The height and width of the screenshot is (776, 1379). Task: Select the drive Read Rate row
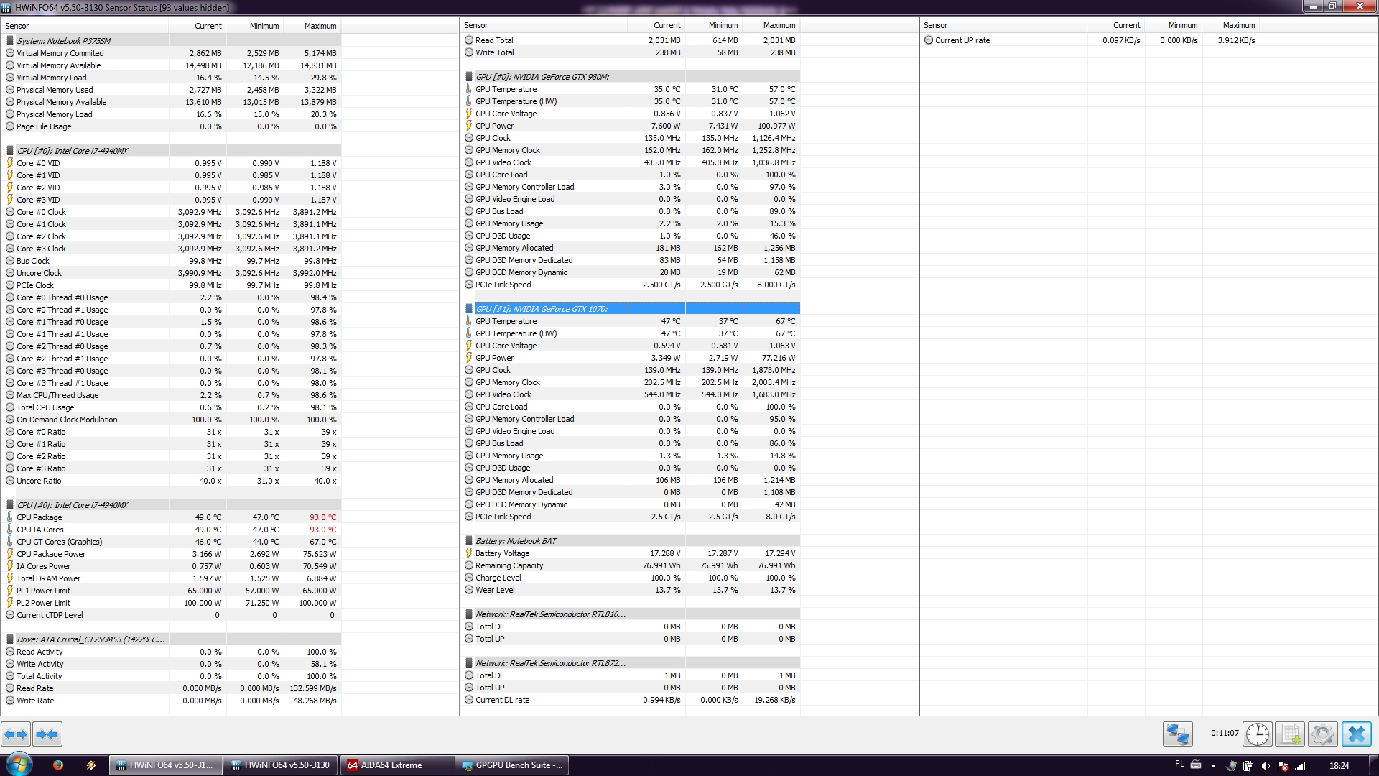[x=171, y=688]
